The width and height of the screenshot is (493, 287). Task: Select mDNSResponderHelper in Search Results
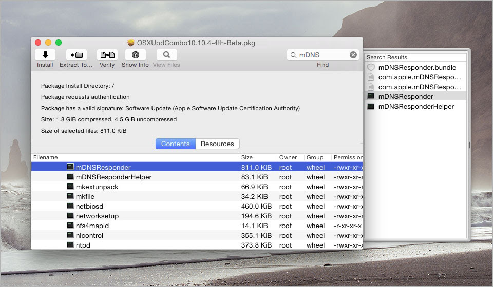[416, 106]
